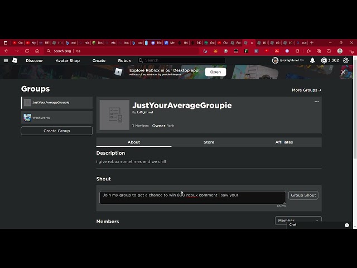Close the current active browser tab
This screenshot has height=268, width=357.
coord(252,43)
